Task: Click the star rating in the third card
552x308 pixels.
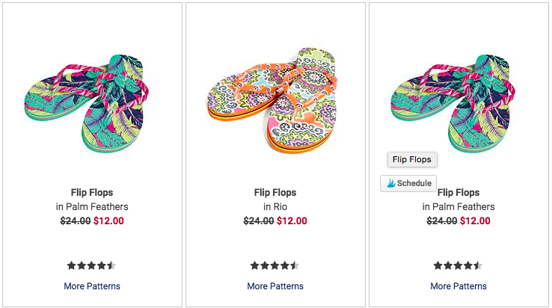Action: tap(458, 265)
